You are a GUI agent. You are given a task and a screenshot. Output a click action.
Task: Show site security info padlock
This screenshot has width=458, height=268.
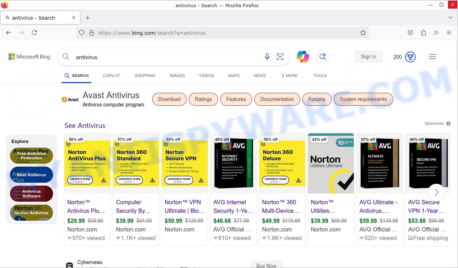pos(92,33)
